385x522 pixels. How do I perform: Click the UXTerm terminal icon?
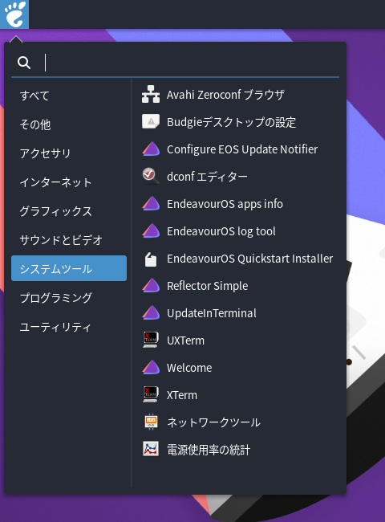(x=151, y=341)
